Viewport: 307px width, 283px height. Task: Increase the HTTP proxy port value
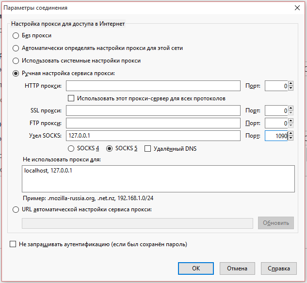click(x=291, y=83)
